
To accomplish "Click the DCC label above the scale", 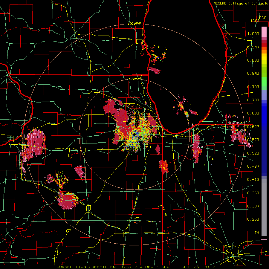I will coord(262,18).
